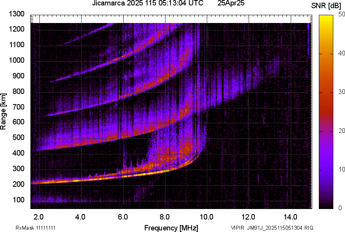Click the range tick label '400'

[18, 153]
